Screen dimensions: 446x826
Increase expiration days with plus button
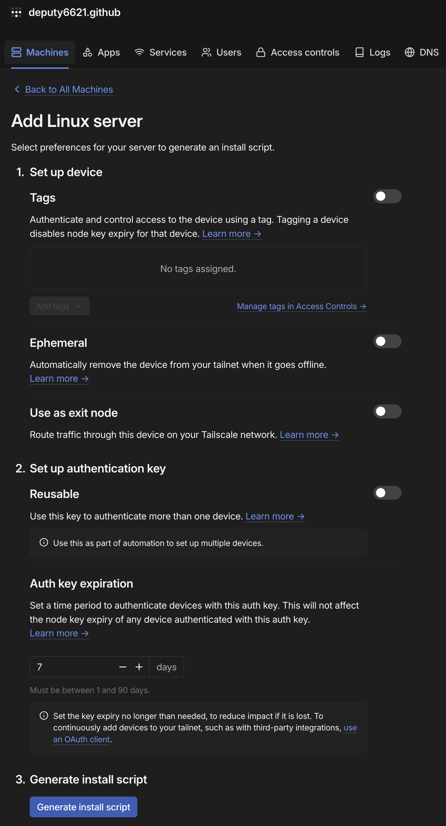pyautogui.click(x=139, y=667)
